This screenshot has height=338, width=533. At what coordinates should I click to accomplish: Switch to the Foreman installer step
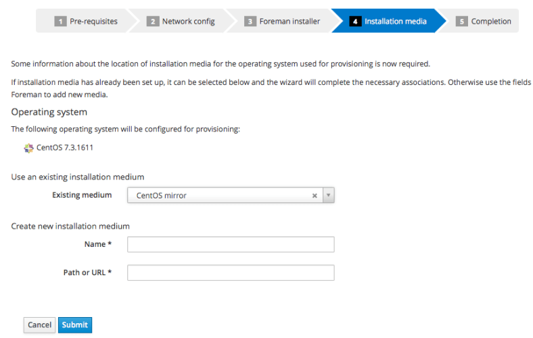coord(289,22)
